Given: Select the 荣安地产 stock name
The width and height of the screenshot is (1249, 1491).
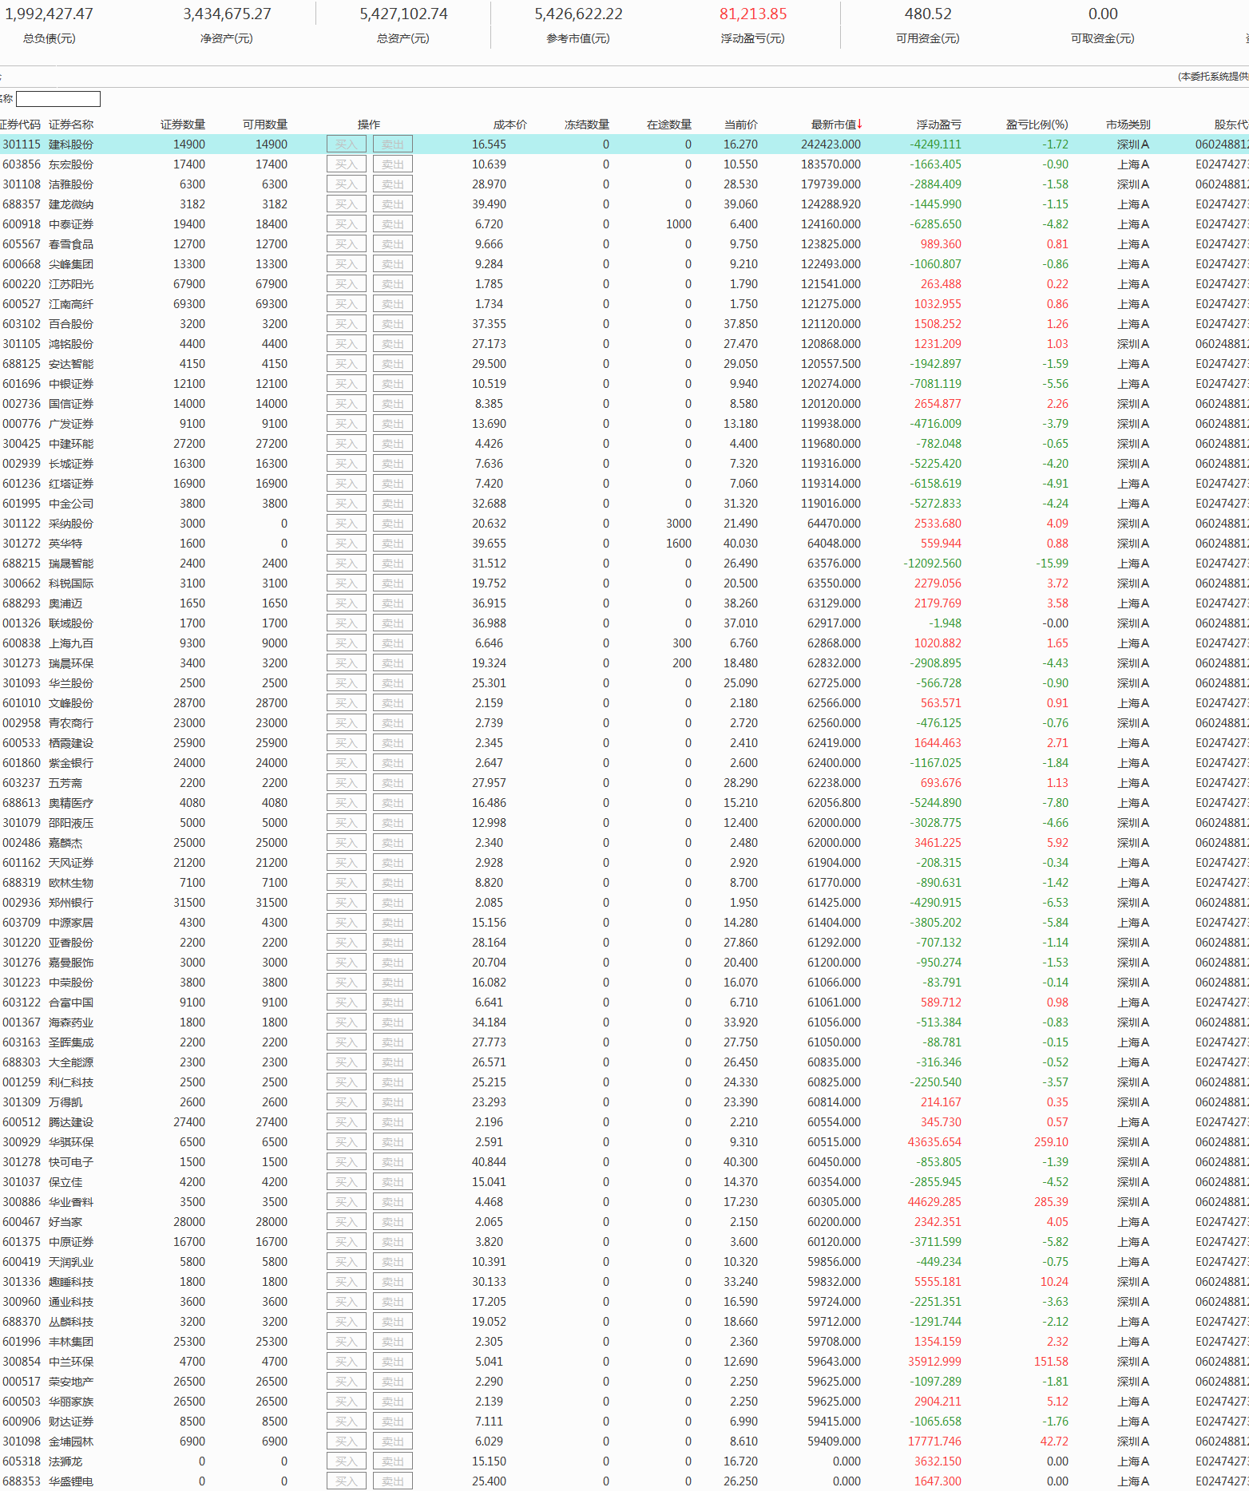Looking at the screenshot, I should click(x=71, y=1382).
